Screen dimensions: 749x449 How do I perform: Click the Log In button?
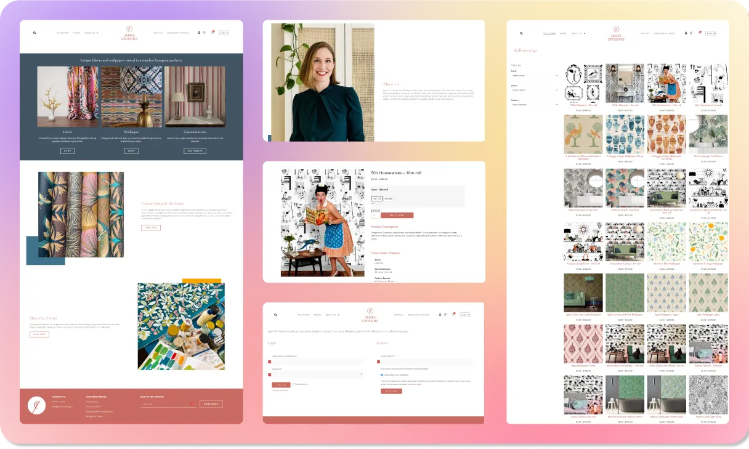(x=281, y=384)
